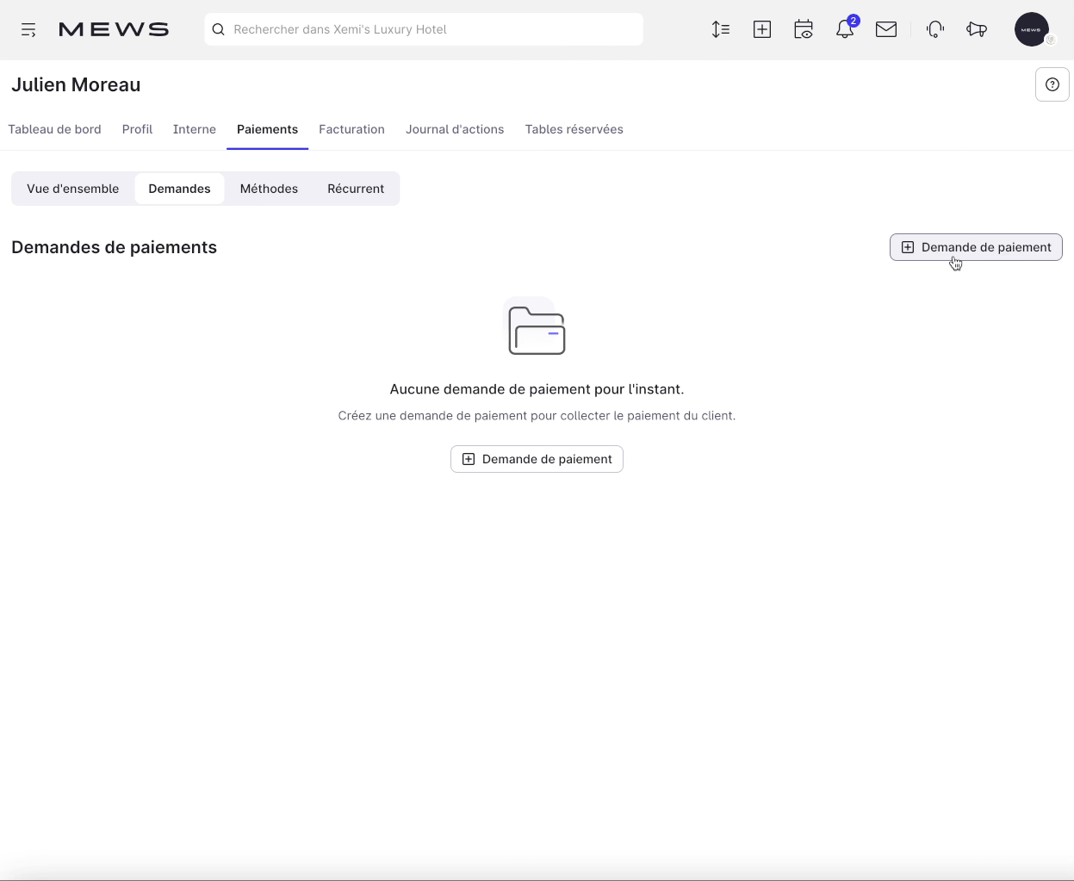This screenshot has height=881, width=1074.
Task: Open notifications bell with 2 badge
Action: (x=845, y=30)
